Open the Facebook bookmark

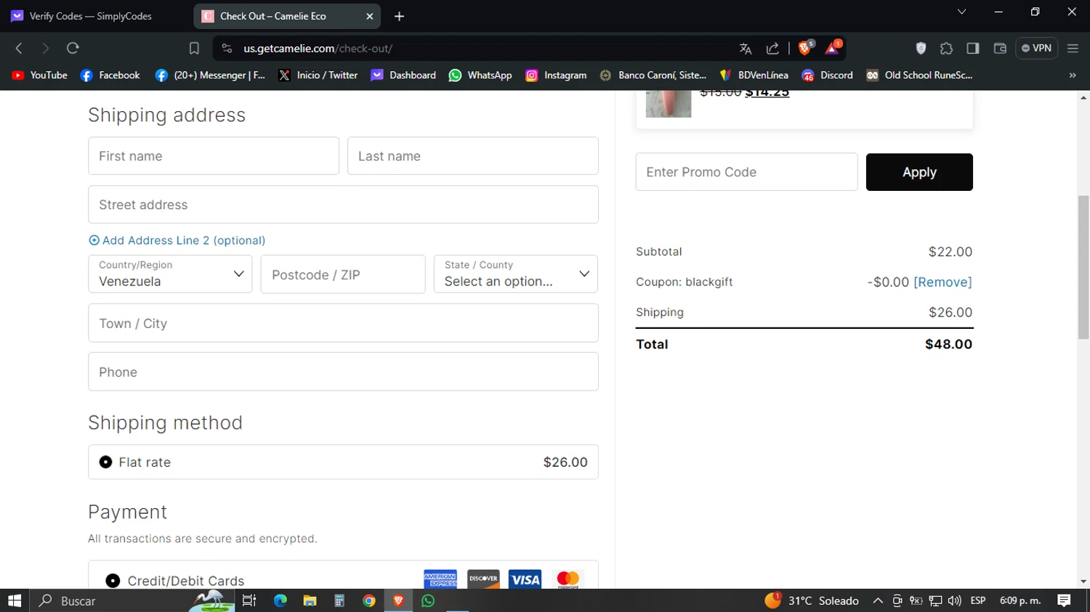coord(110,76)
